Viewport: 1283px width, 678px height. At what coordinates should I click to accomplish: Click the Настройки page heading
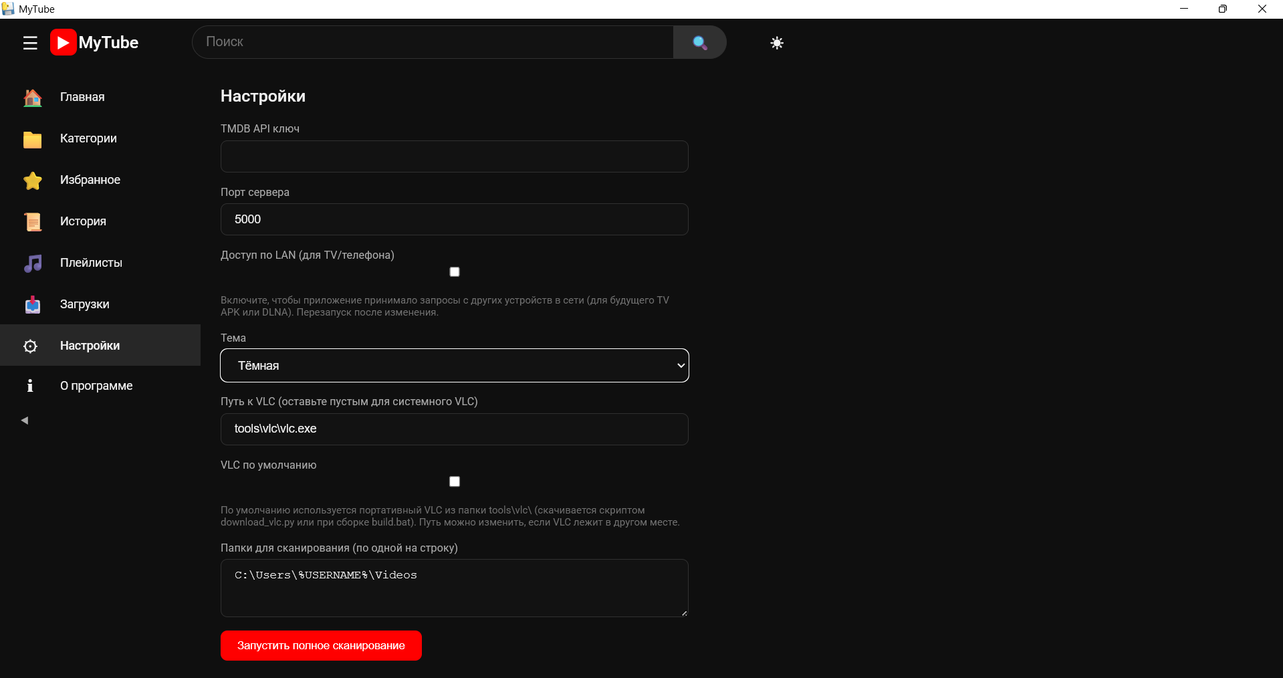pos(263,96)
